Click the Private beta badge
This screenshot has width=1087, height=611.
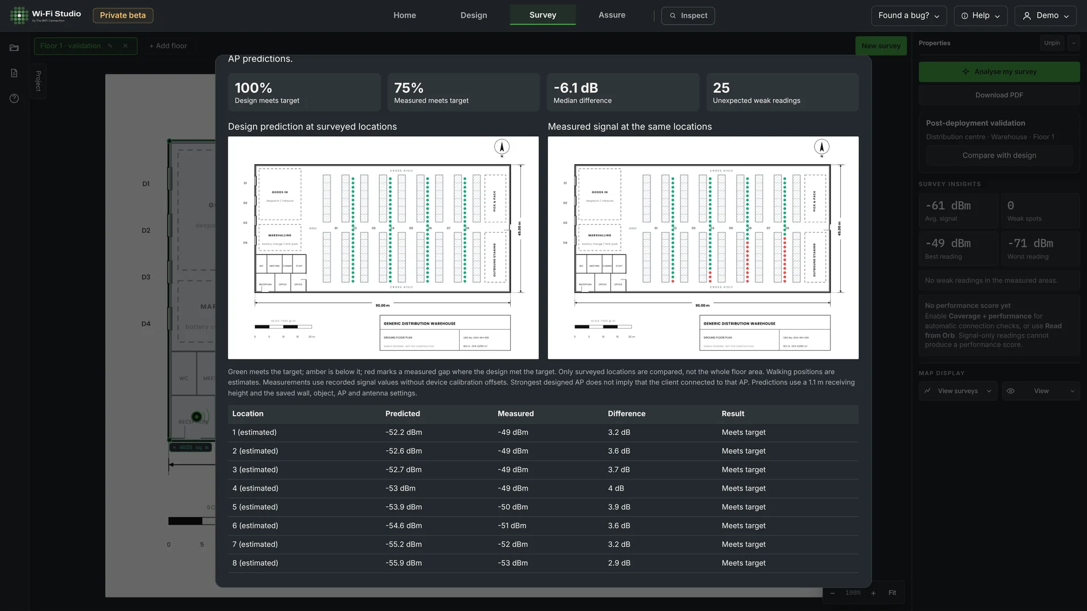click(123, 15)
